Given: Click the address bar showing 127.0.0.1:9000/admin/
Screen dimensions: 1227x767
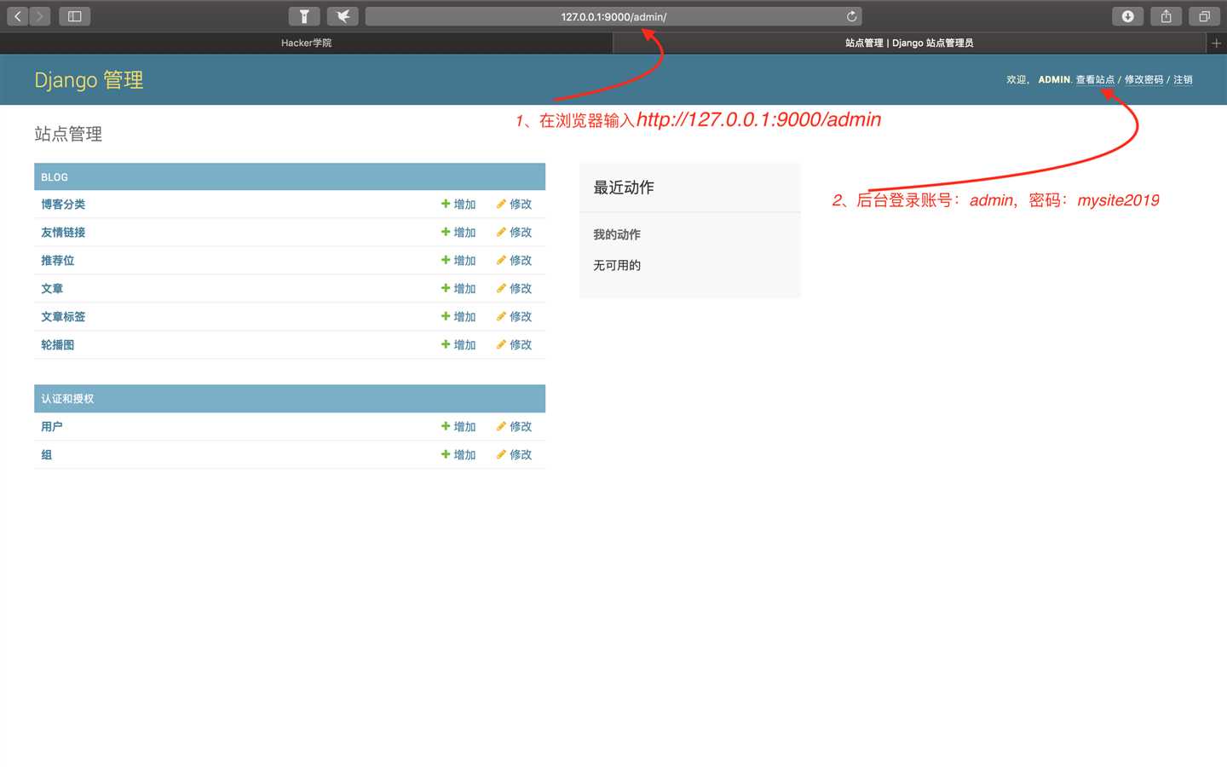Looking at the screenshot, I should 613,16.
